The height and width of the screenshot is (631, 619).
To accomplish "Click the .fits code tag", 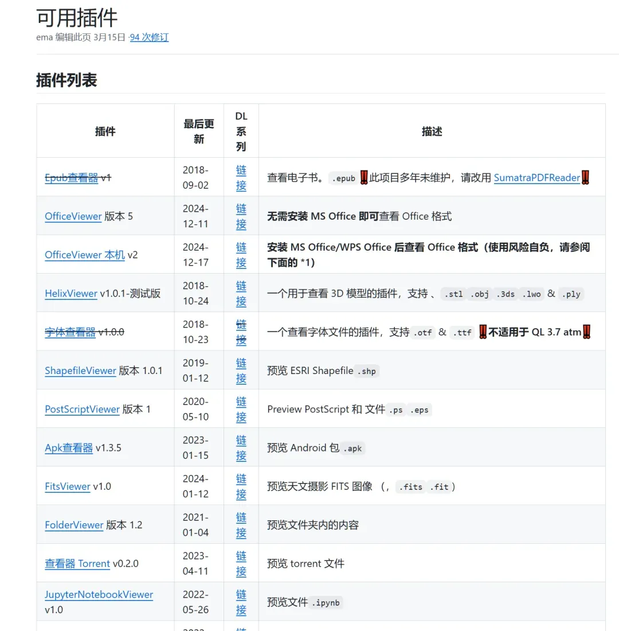I will (x=410, y=488).
